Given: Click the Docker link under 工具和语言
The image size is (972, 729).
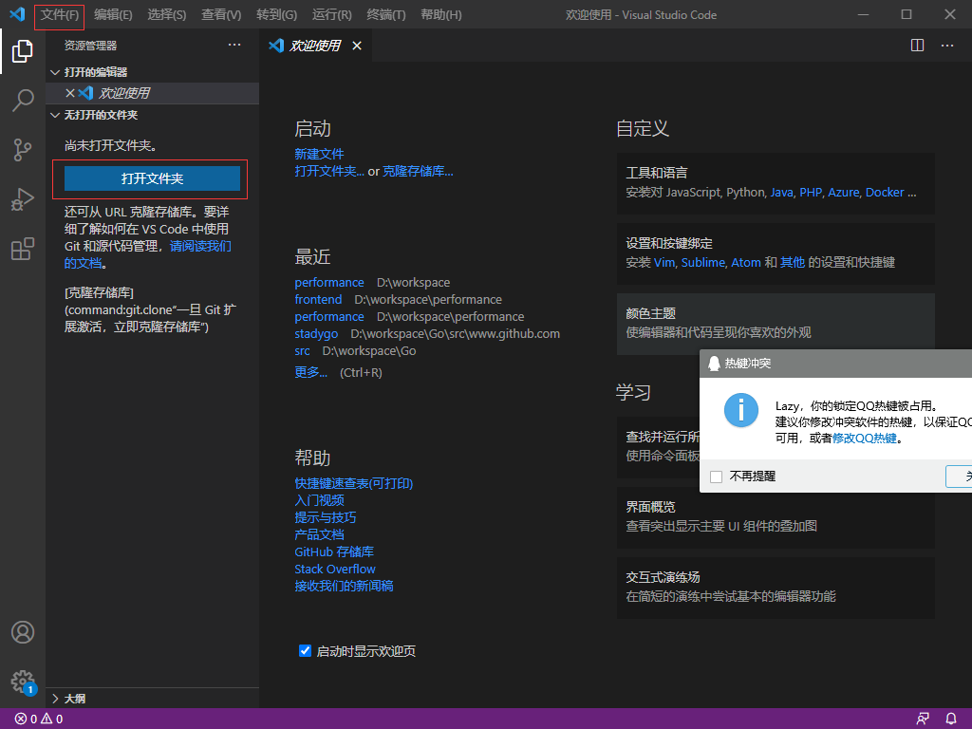Looking at the screenshot, I should coord(885,192).
